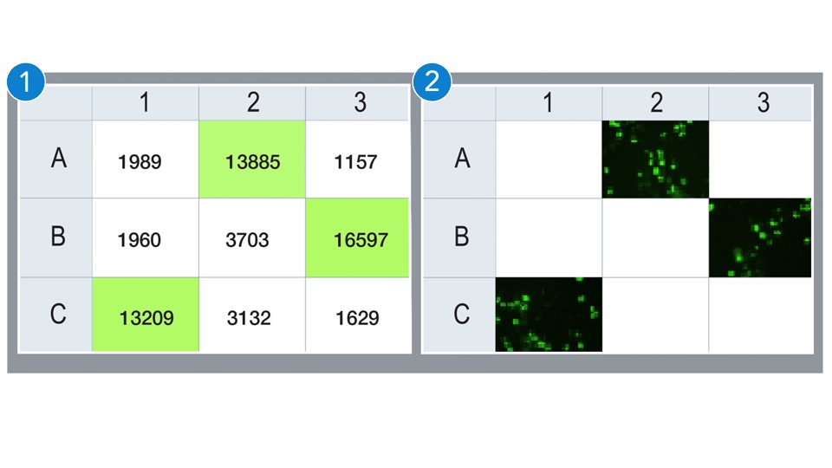This screenshot has height=468, width=832.
Task: Select column 3 header in image grid
Action: coord(762,103)
